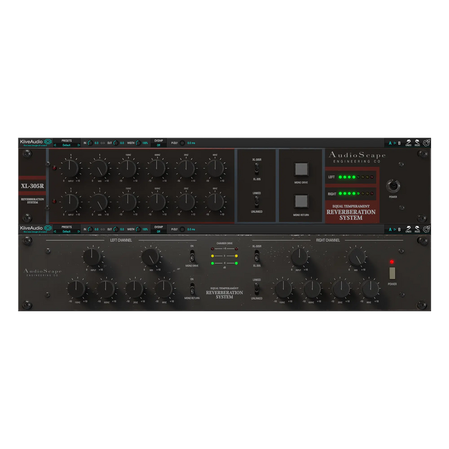Open Default preset list on upper plugin
This screenshot has width=449, height=449.
pos(66,145)
